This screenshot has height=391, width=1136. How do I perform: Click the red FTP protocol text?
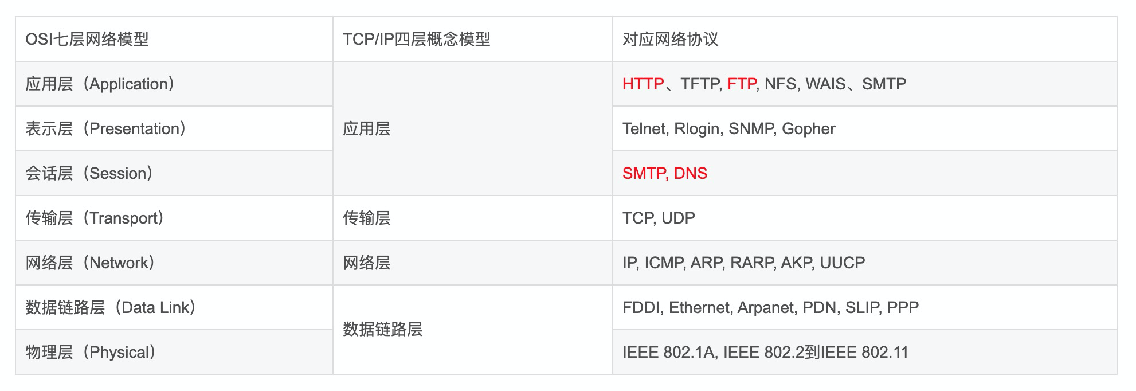coord(742,84)
